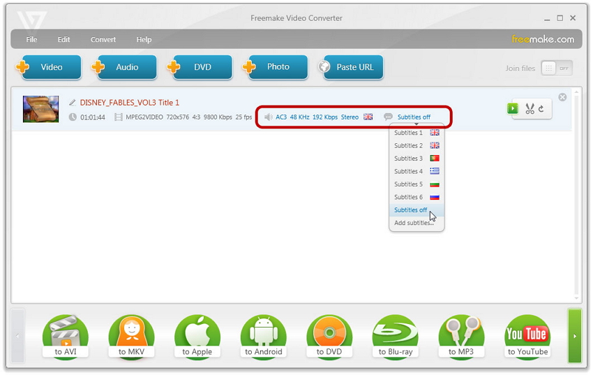593x375 pixels.
Task: Select the to Apple output icon
Action: pos(197,337)
